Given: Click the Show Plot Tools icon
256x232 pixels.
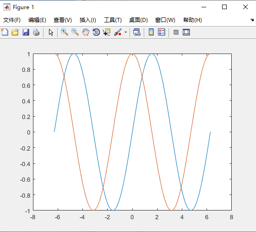Looking at the screenshot, I should pyautogui.click(x=186, y=32).
